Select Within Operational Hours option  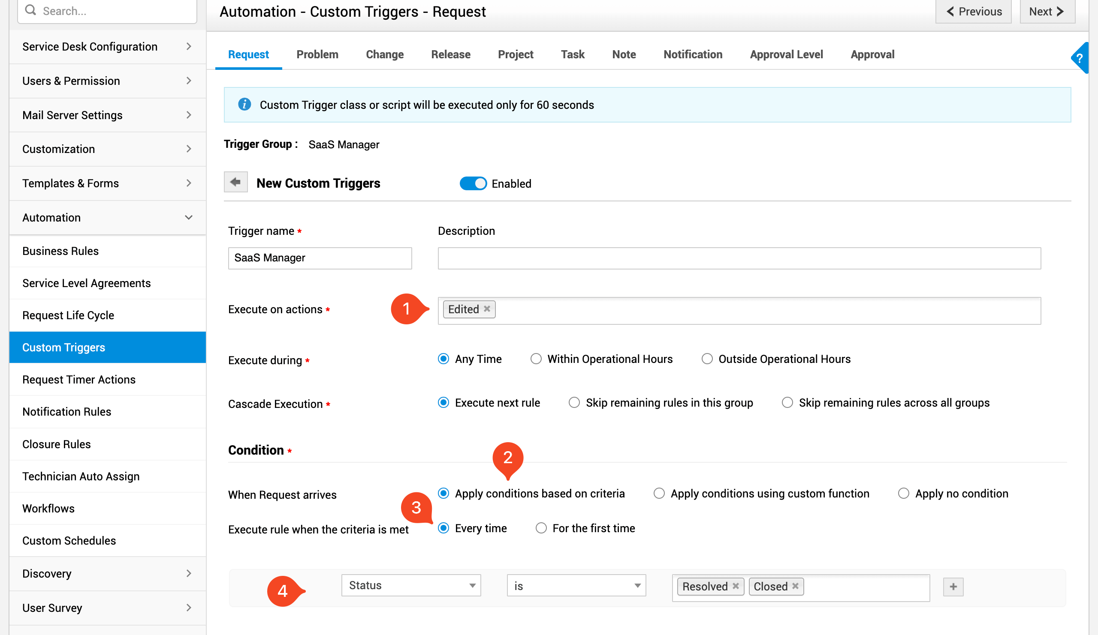(536, 359)
